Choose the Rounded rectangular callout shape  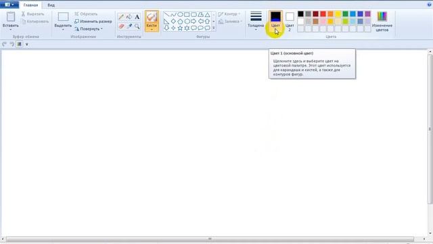(x=193, y=28)
